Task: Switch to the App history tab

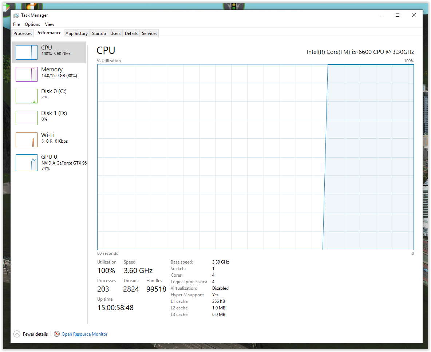Action: pyautogui.click(x=77, y=33)
